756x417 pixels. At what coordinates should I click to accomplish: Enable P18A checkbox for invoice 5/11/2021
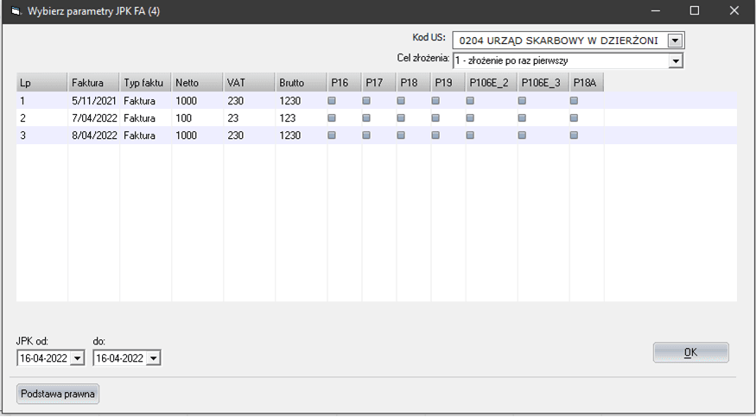point(574,101)
